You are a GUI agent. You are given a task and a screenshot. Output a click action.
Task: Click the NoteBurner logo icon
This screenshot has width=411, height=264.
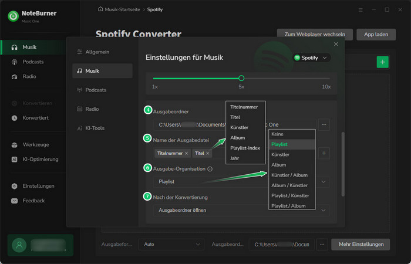(x=13, y=16)
